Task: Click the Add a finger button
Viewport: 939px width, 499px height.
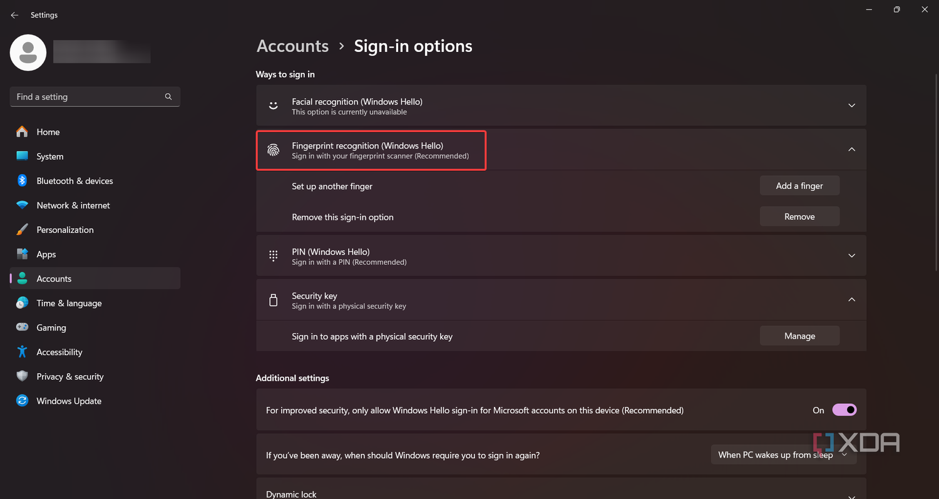Action: [799, 185]
